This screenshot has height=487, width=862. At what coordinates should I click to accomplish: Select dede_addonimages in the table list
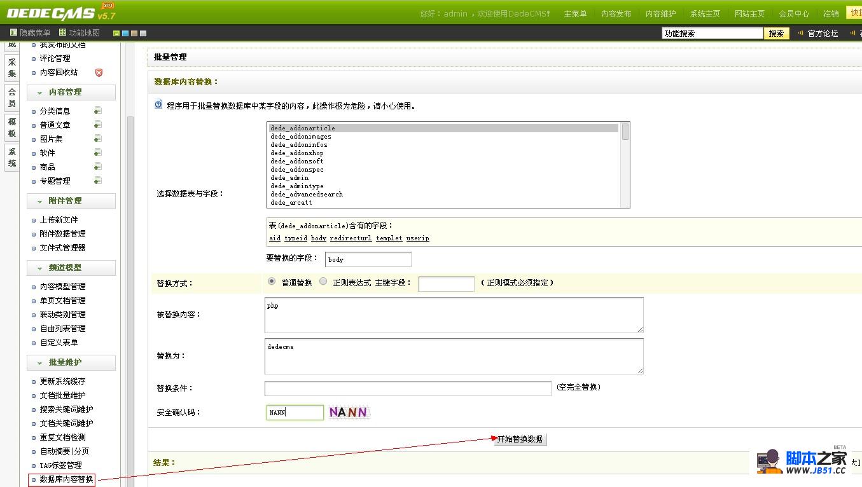[x=443, y=136]
